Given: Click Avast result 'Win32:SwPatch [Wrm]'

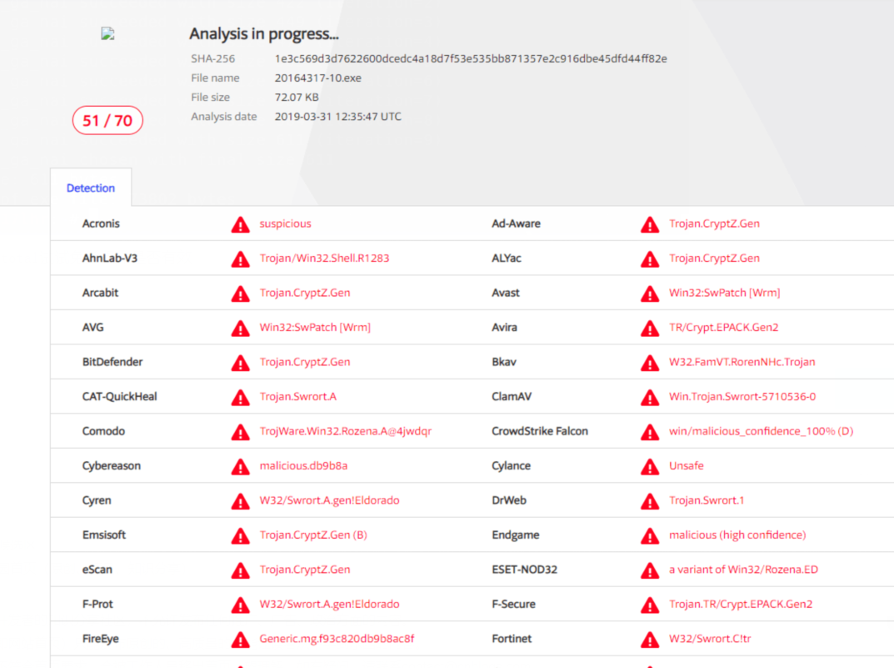Looking at the screenshot, I should point(725,293).
